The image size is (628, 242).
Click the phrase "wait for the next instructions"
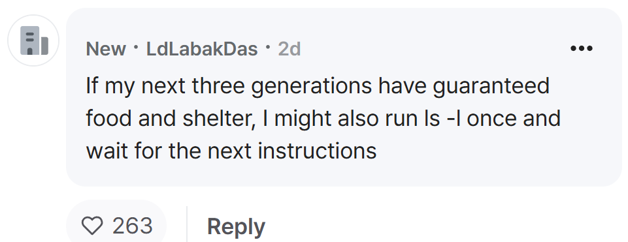231,151
